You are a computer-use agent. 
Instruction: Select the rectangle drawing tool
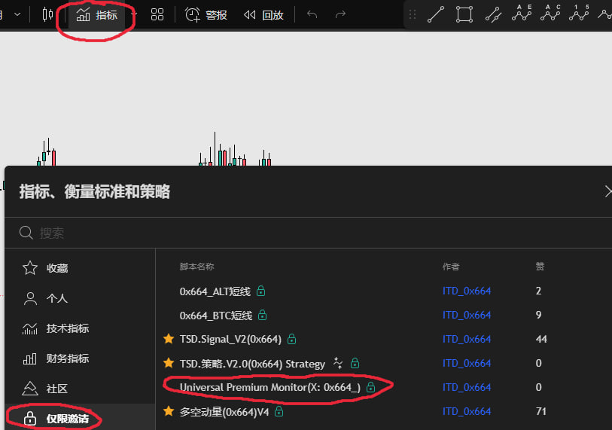(x=464, y=14)
